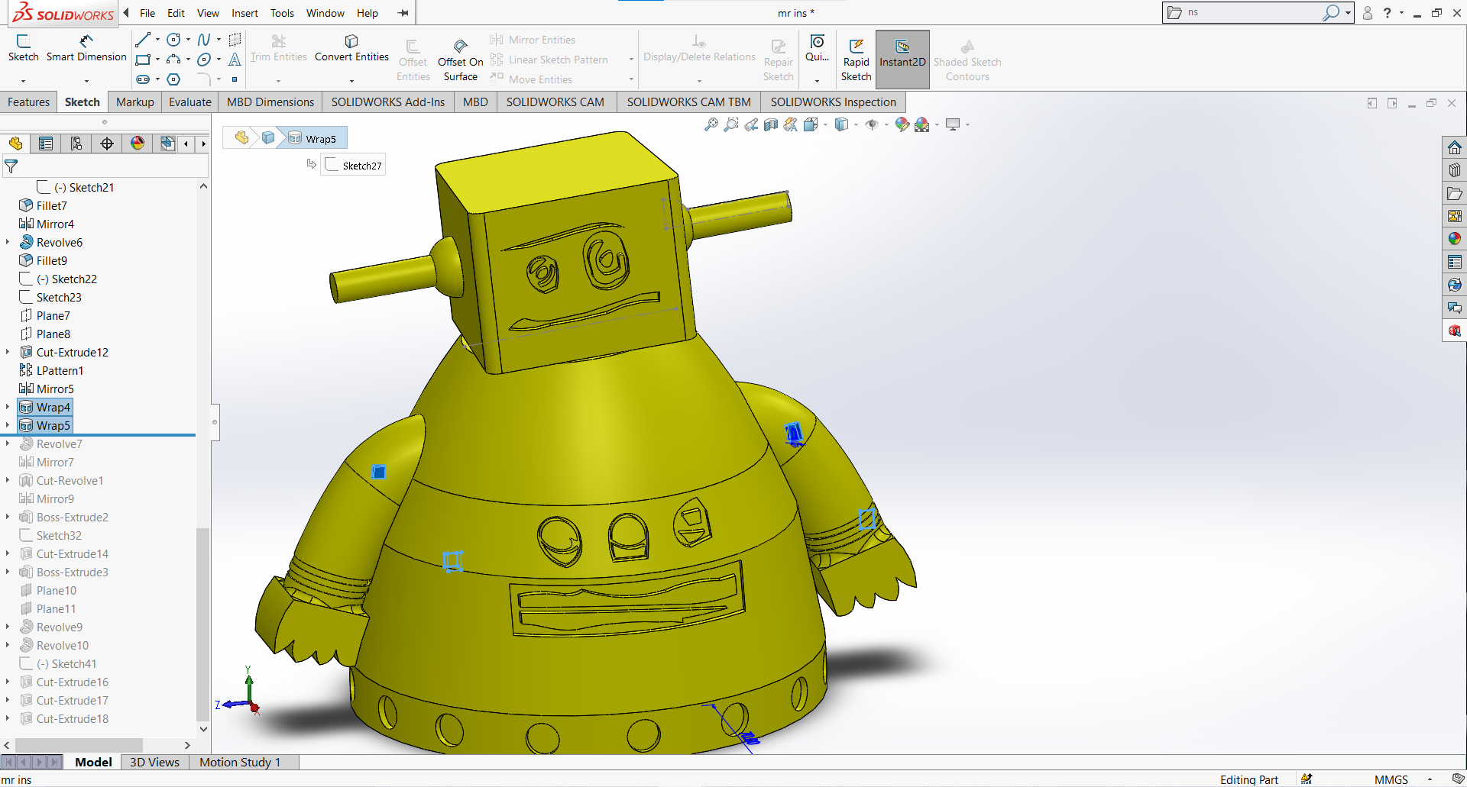The image size is (1467, 787).
Task: Open the PropertyManager panel tab
Action: coord(46,144)
